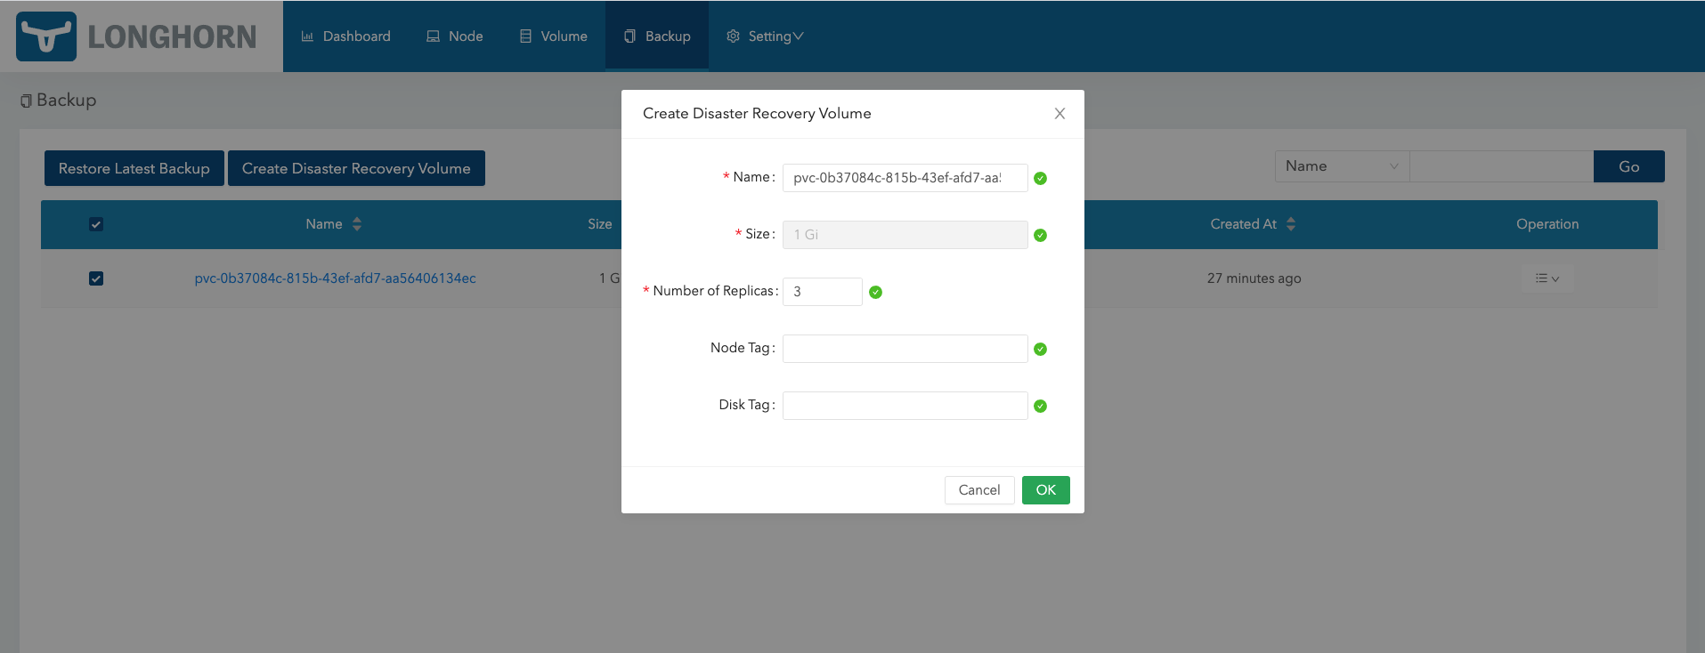Switch to the Volume tab
1705x653 pixels.
[x=553, y=36]
